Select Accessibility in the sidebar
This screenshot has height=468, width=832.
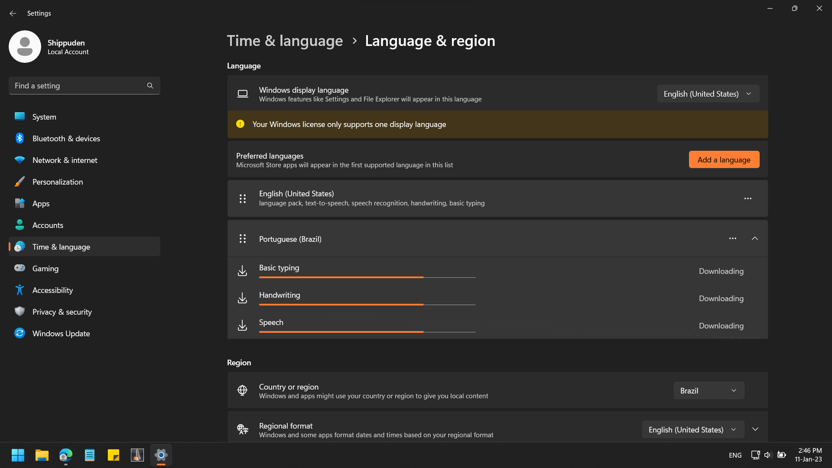click(84, 290)
